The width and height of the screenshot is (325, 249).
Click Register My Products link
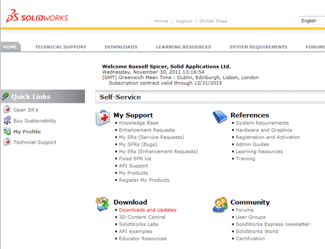(144, 181)
